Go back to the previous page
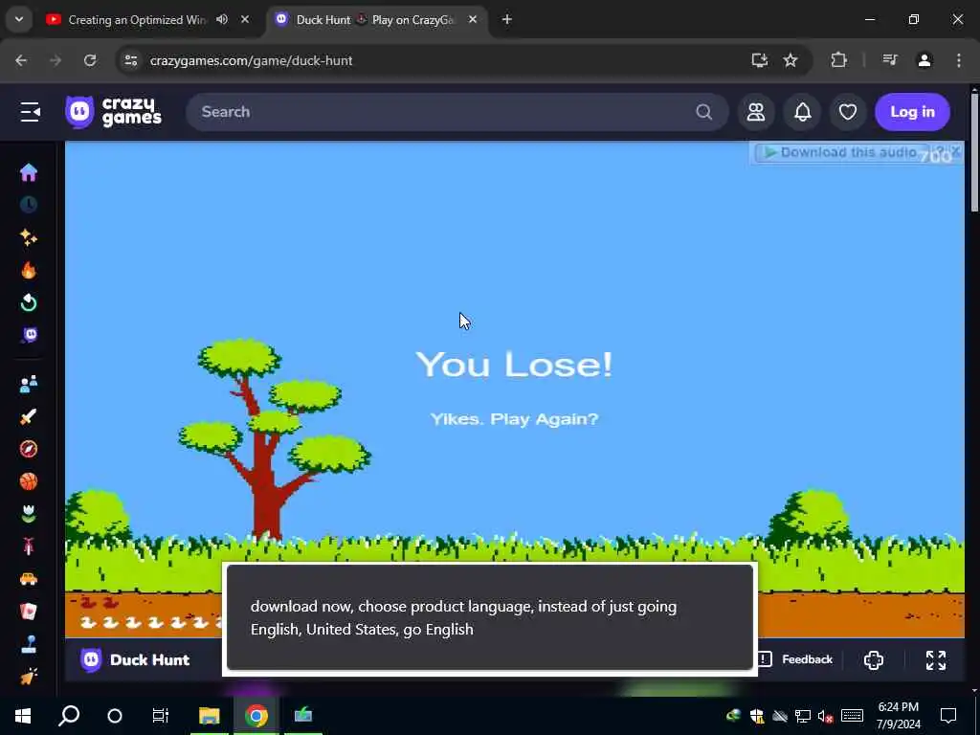The height and width of the screenshot is (735, 980). 21,60
